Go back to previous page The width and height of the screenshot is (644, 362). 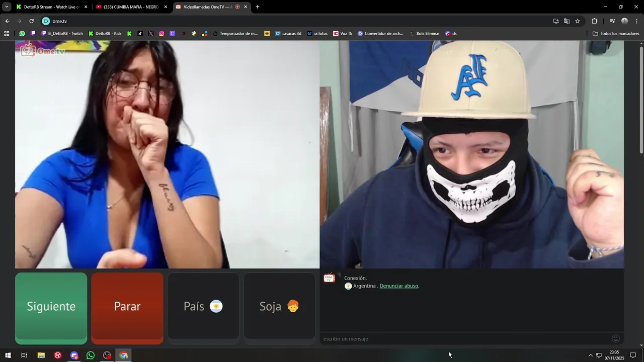point(7,21)
